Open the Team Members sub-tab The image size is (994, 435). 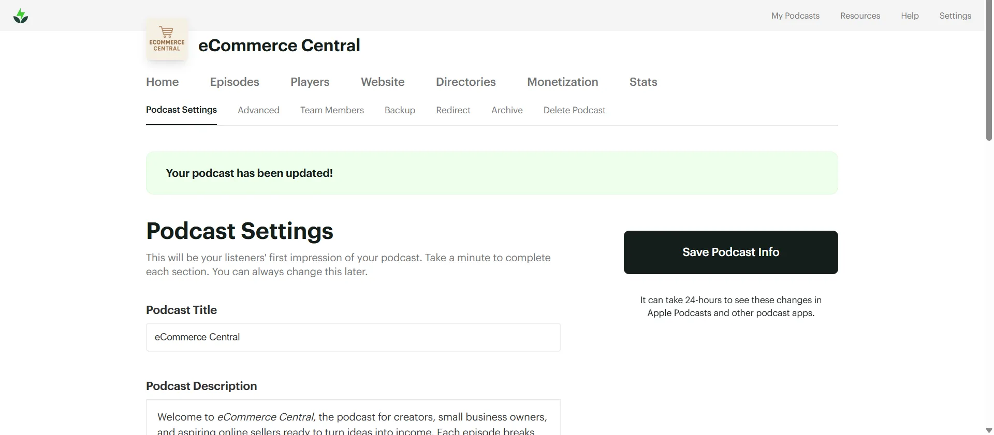[x=332, y=110]
